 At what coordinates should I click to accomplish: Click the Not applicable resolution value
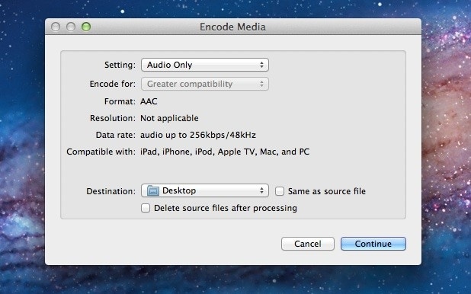[169, 118]
